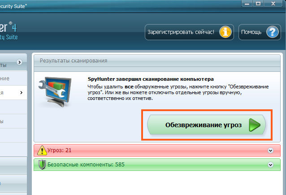Click the green shield icon
This screenshot has width=286, height=195.
(42, 165)
